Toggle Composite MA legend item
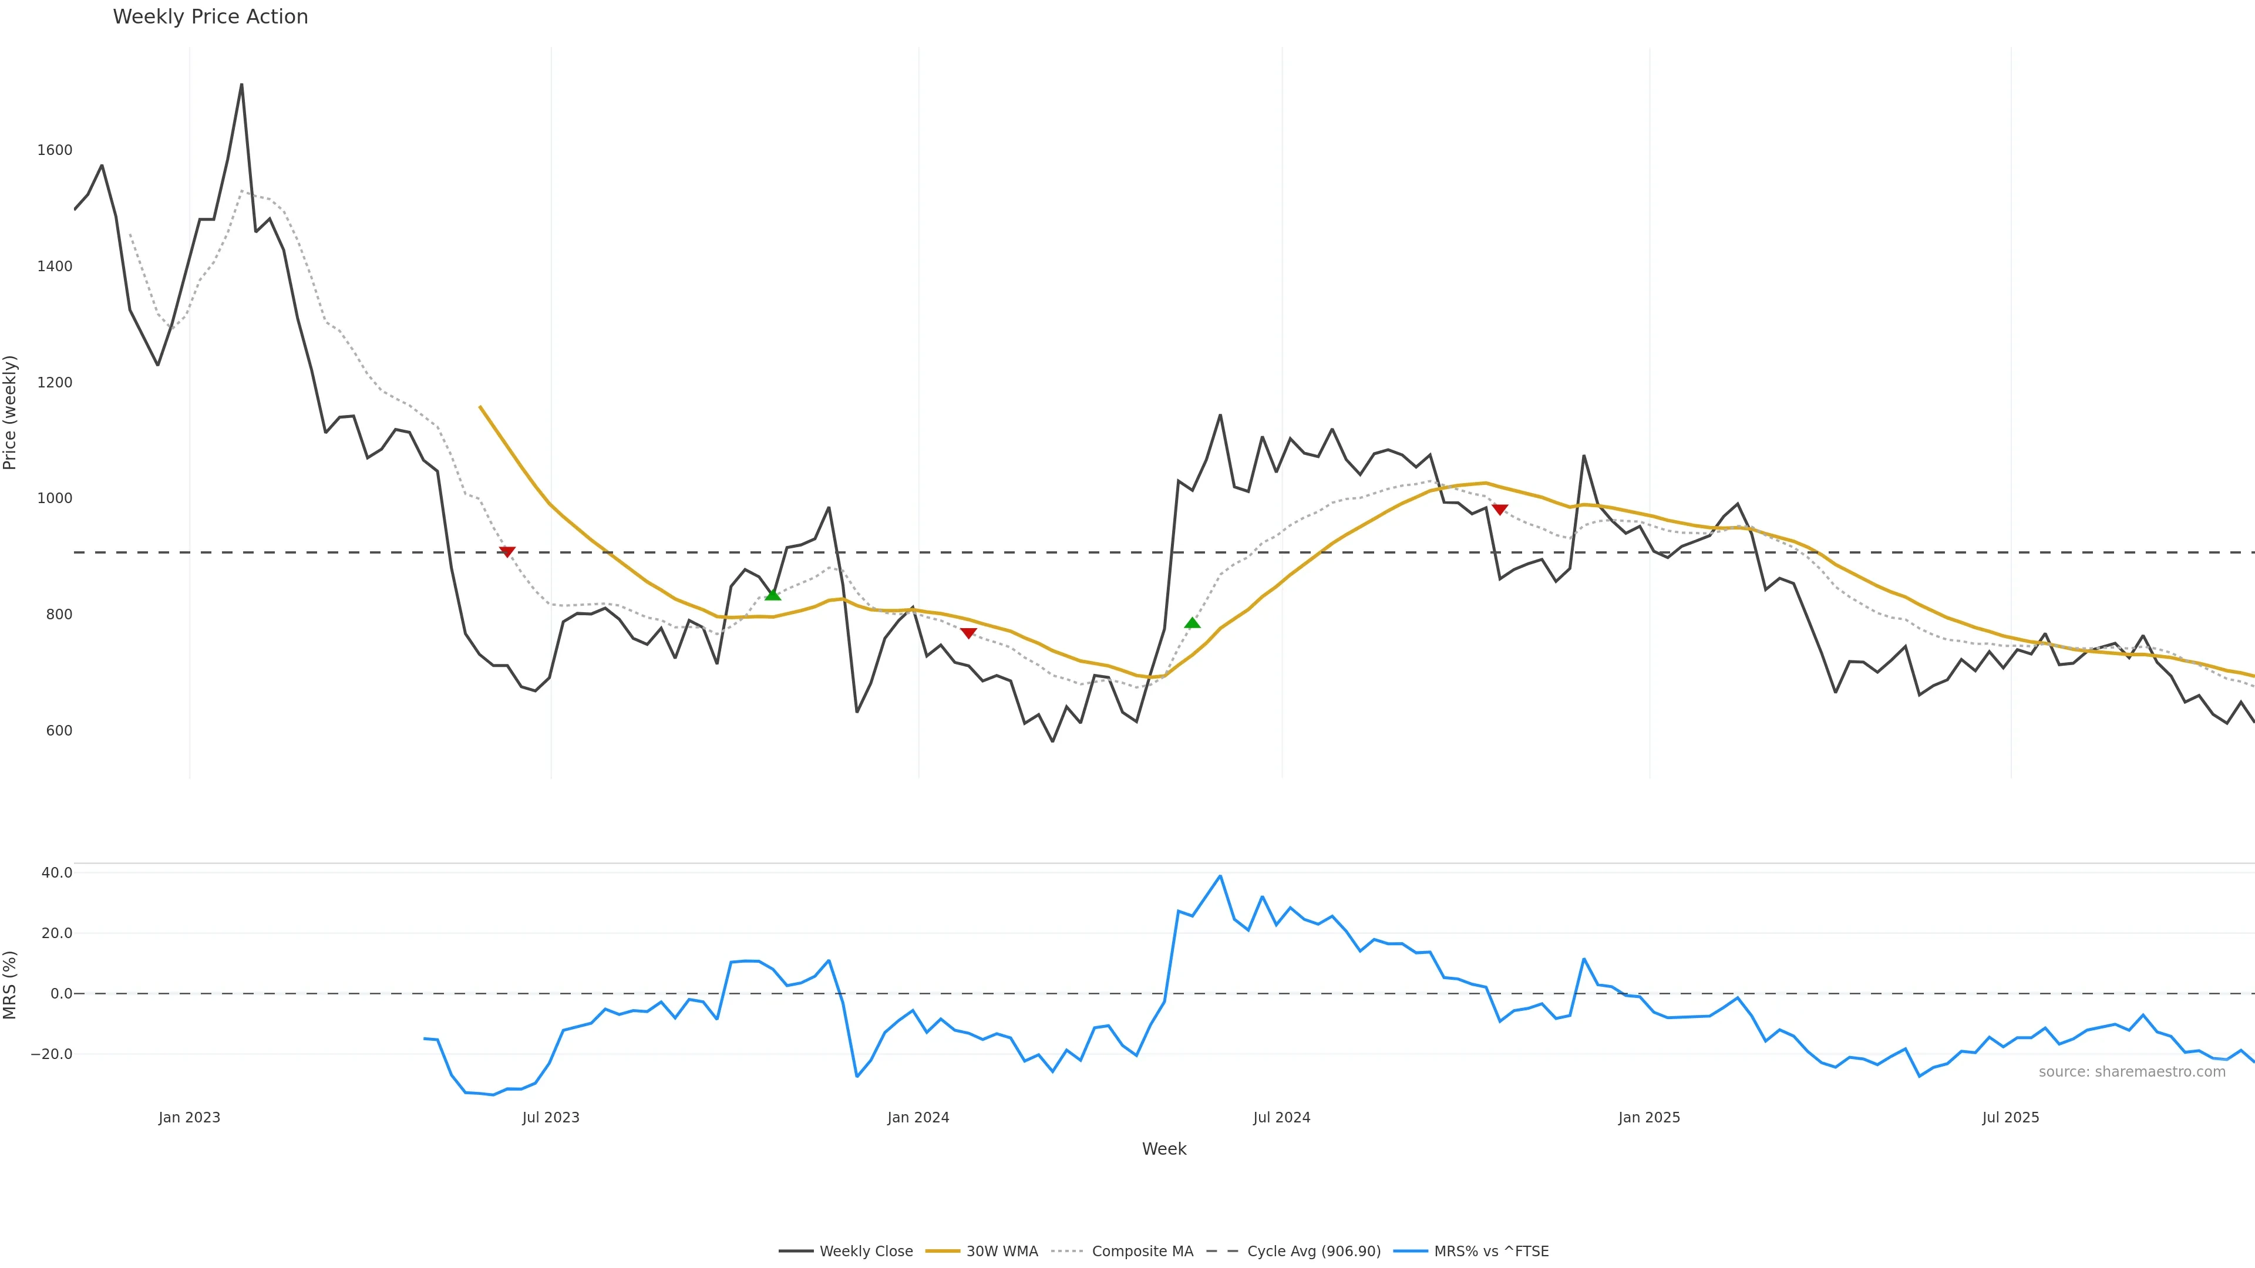This screenshot has height=1268, width=2255. coord(1142,1252)
